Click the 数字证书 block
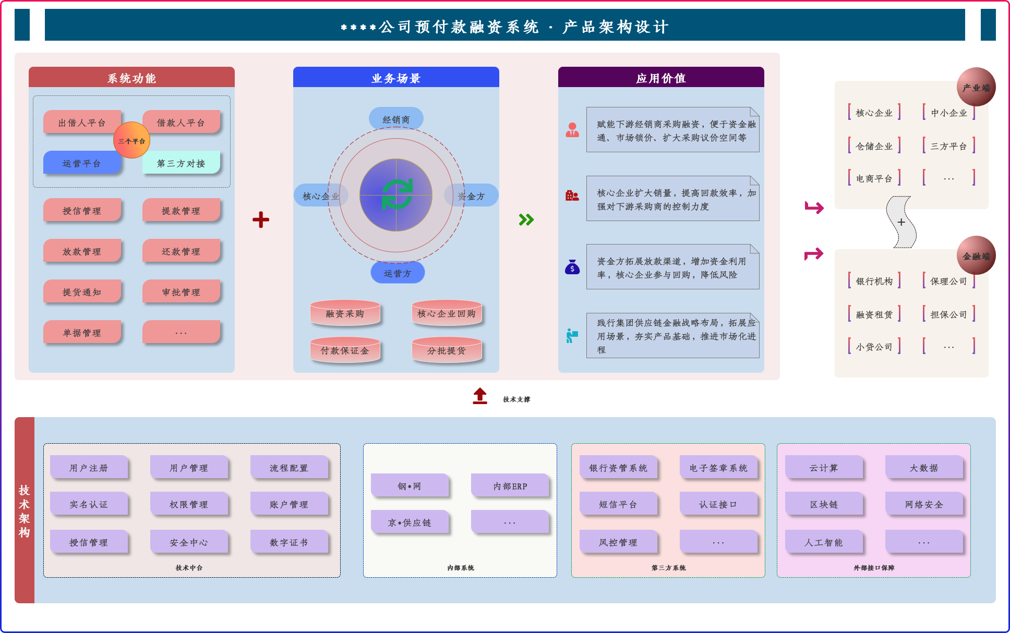The image size is (1010, 633). tap(289, 542)
